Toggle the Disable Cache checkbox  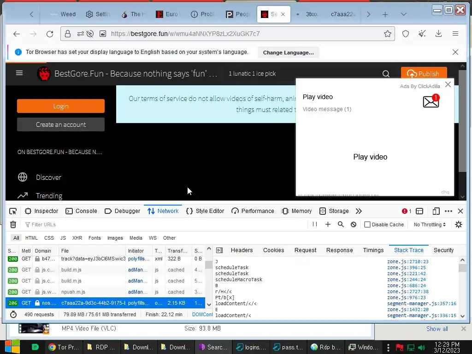pyautogui.click(x=367, y=224)
